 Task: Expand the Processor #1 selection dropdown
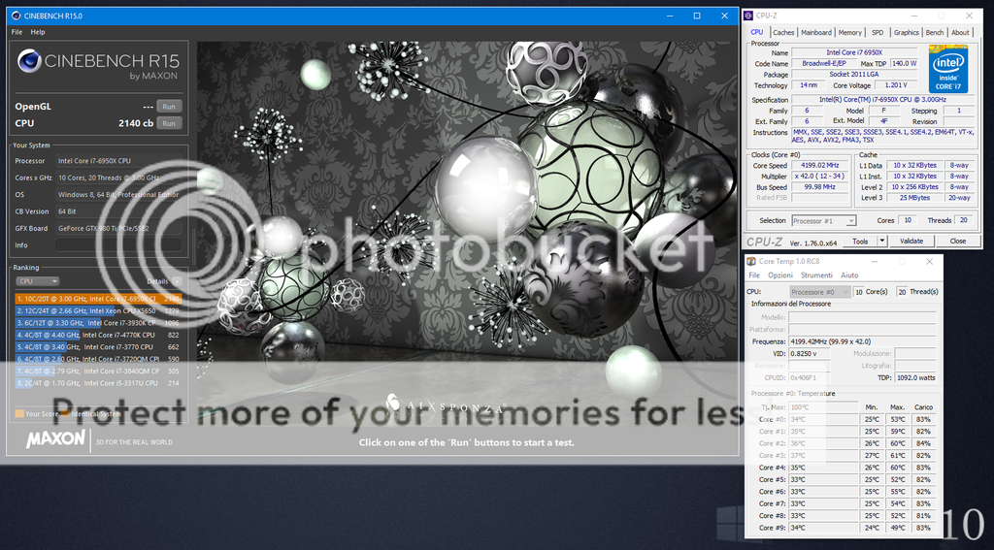coord(823,221)
